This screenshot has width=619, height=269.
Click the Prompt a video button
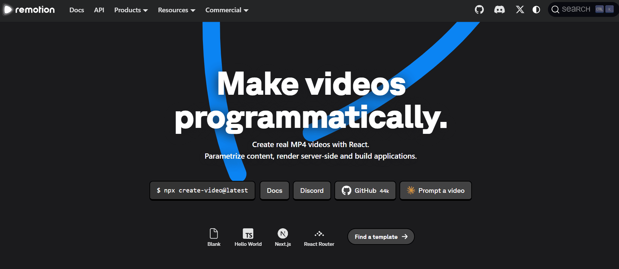(436, 190)
